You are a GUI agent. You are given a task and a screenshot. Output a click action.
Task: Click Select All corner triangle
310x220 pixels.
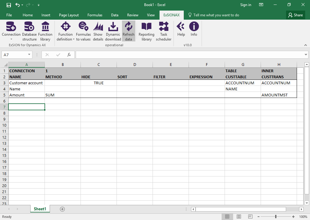point(6,65)
